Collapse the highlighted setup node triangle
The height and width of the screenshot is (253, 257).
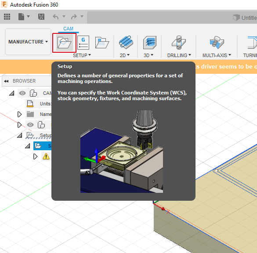(x=28, y=146)
